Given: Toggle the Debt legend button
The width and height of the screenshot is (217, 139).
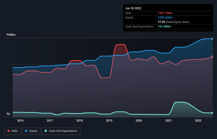Looking at the screenshot, I should 12,131.
